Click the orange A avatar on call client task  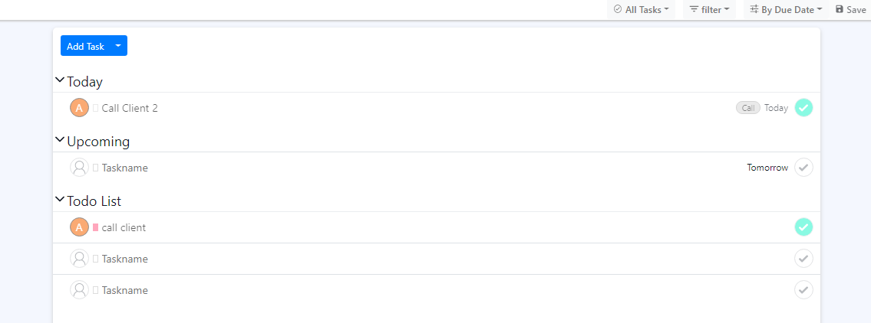click(x=79, y=227)
